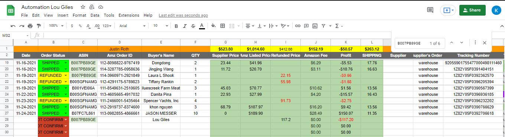Viewport: 505px width, 137px height.
Task: Toggle strikethrough formatting
Action: [x=193, y=26]
